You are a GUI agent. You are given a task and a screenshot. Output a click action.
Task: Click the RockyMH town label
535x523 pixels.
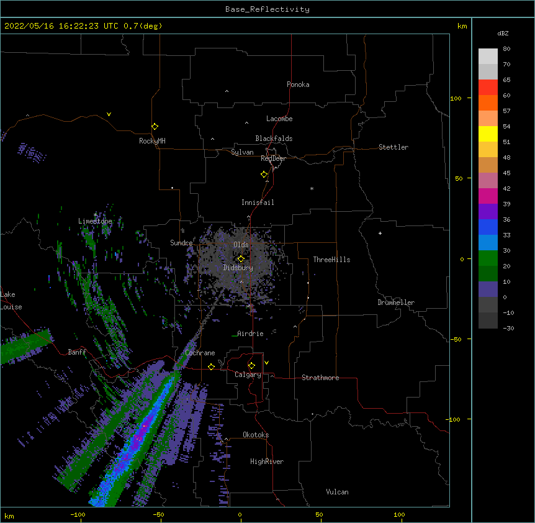coord(152,141)
